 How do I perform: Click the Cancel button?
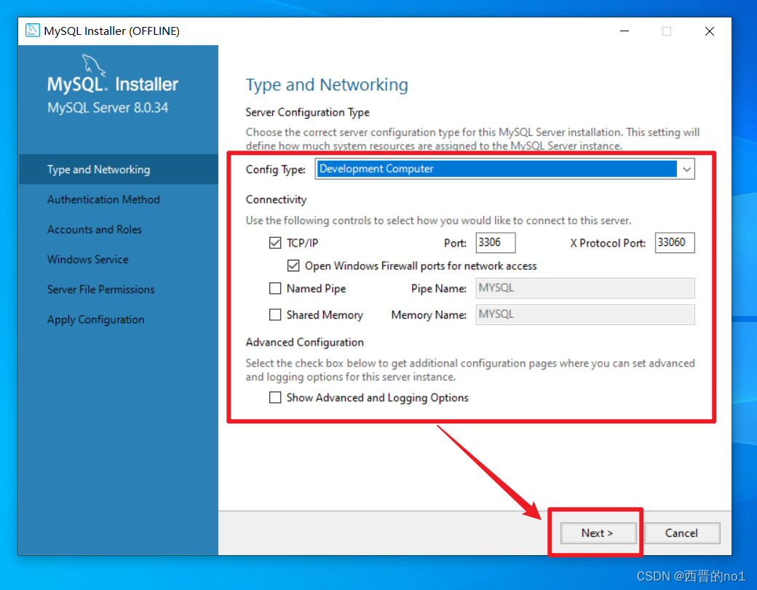682,533
